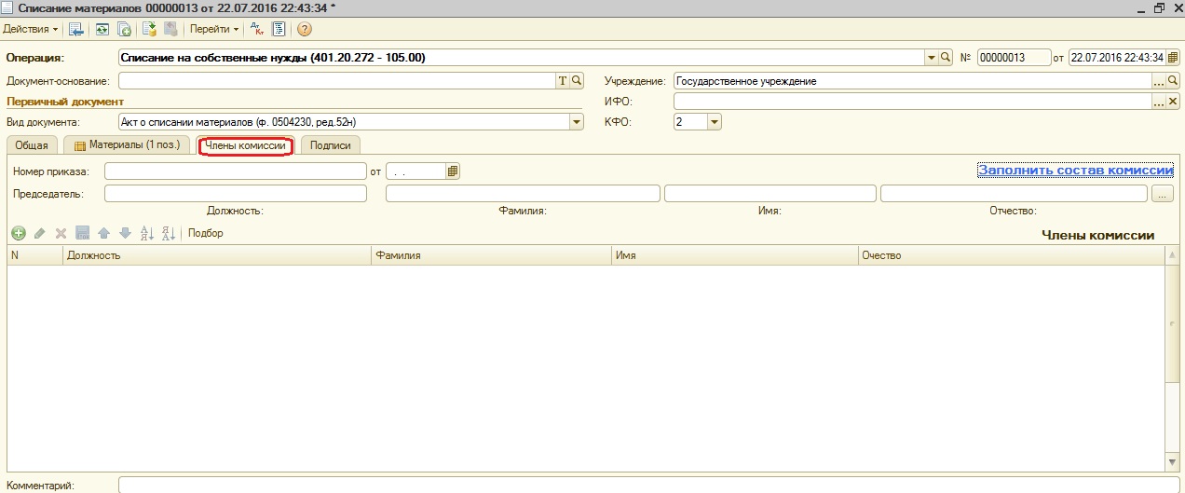The width and height of the screenshot is (1185, 493).
Task: Click the finish editing save icon
Action: tap(82, 233)
